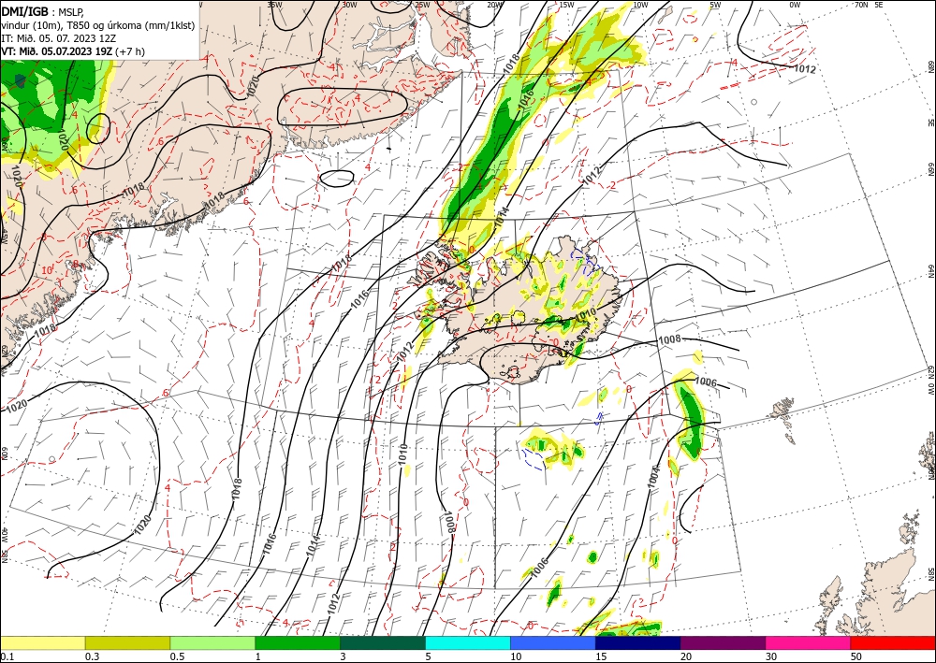
Task: Select the olive 0.3–0.5 legend color band
Action: tap(127, 642)
